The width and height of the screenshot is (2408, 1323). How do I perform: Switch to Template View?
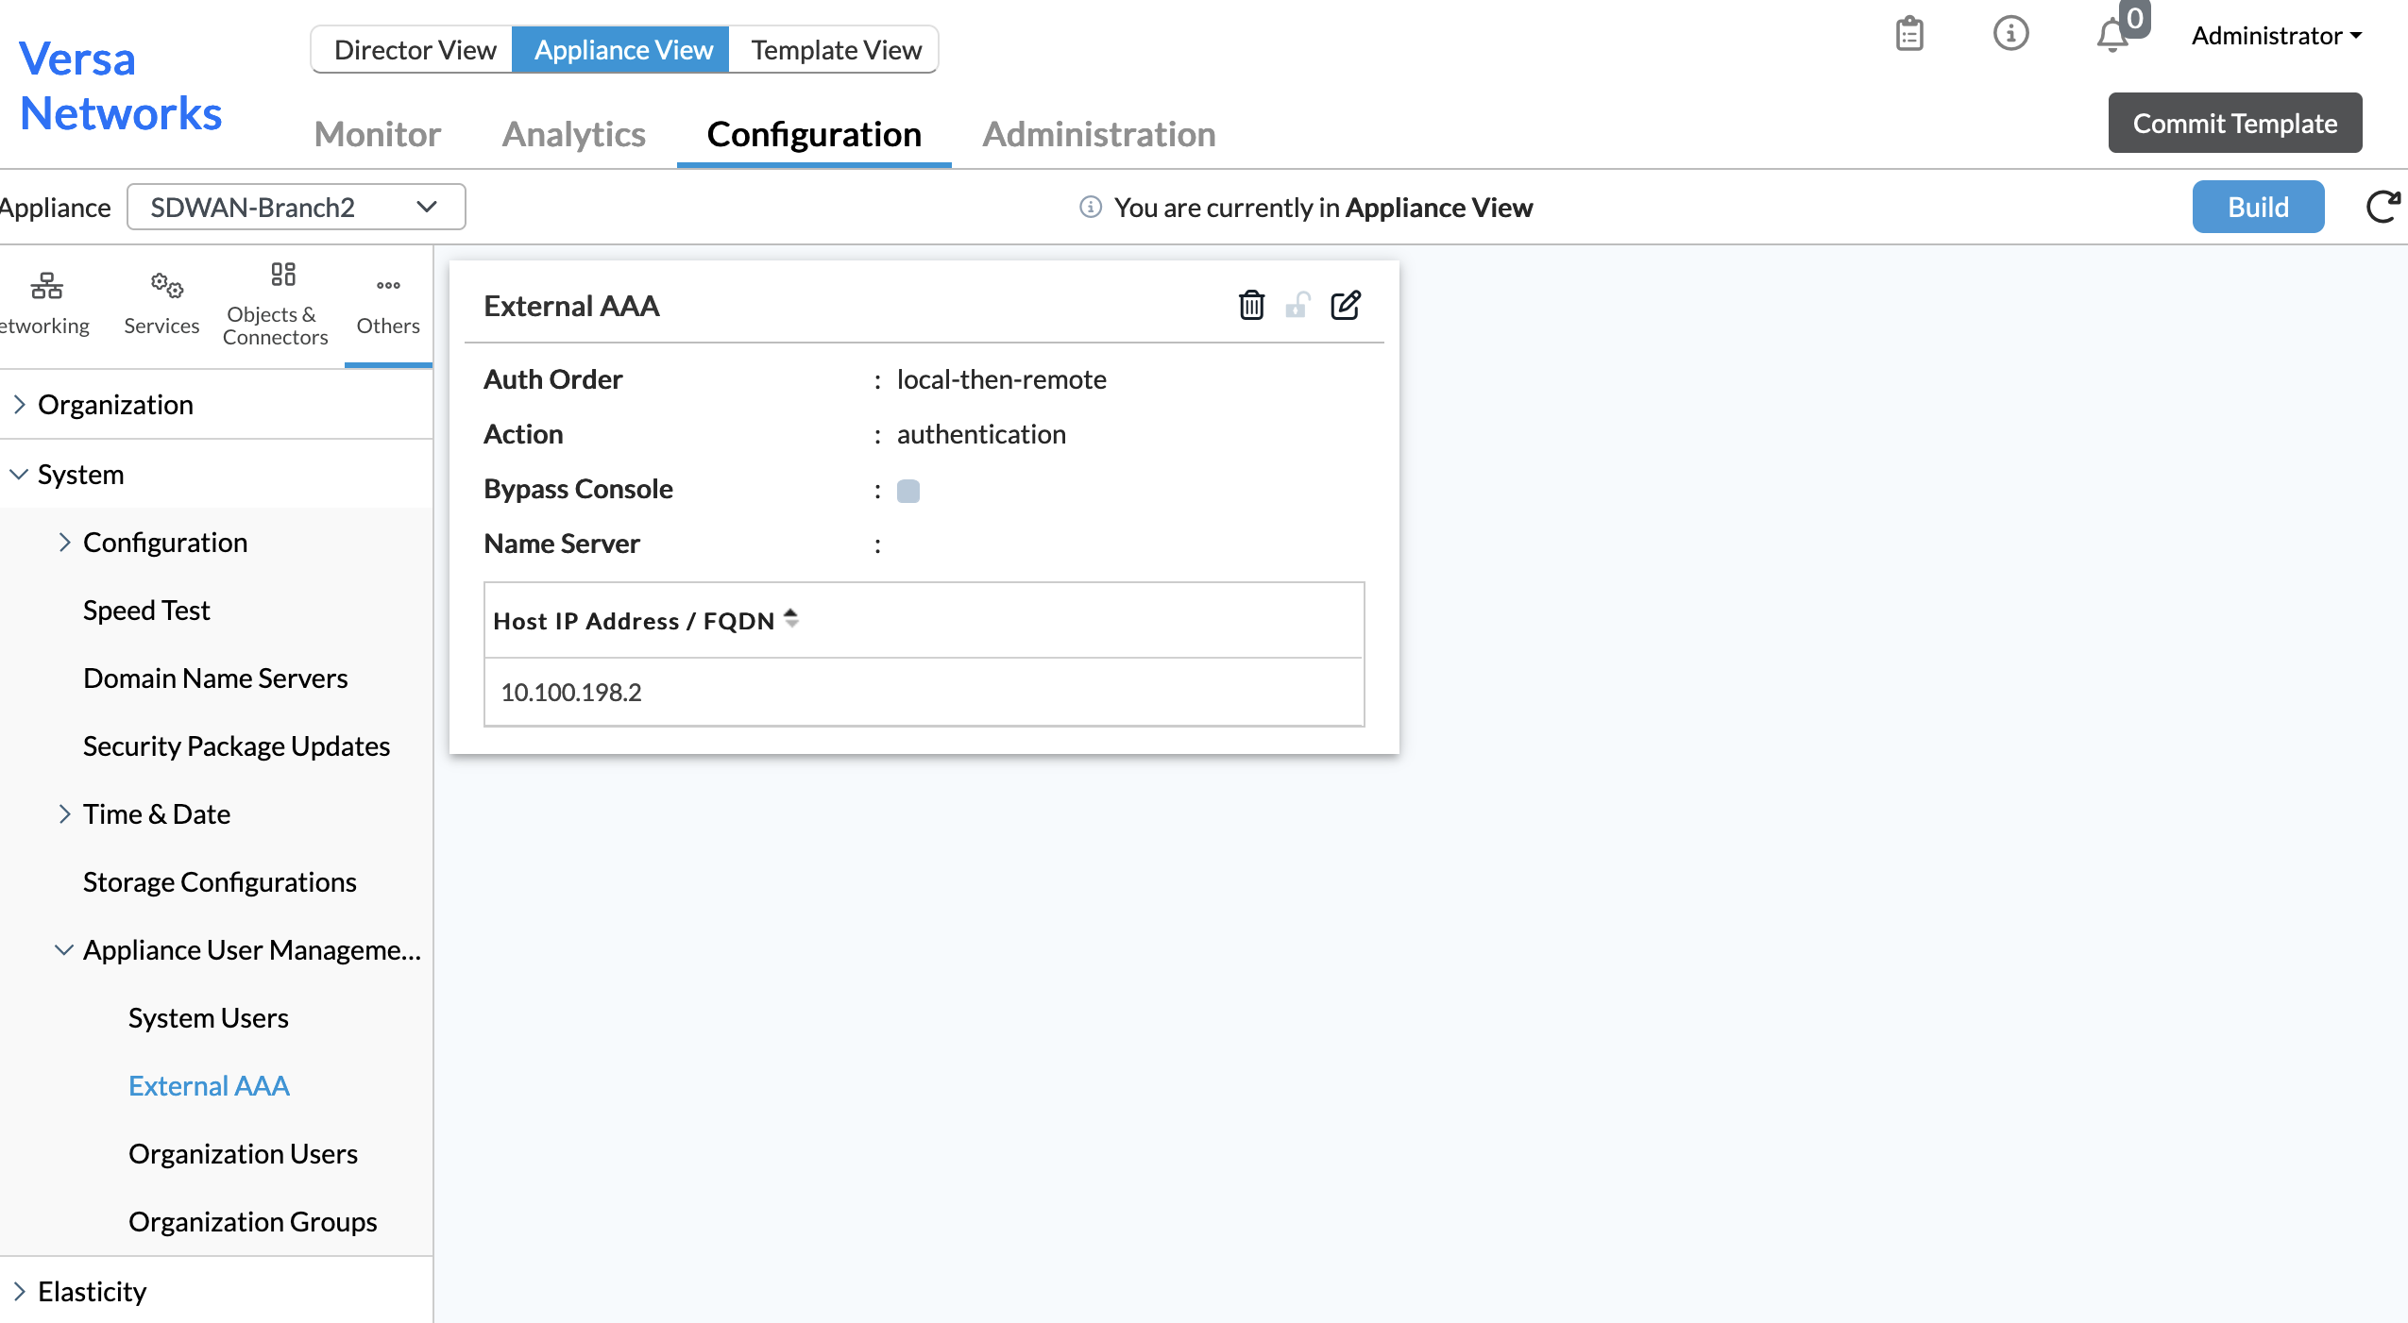click(x=836, y=49)
